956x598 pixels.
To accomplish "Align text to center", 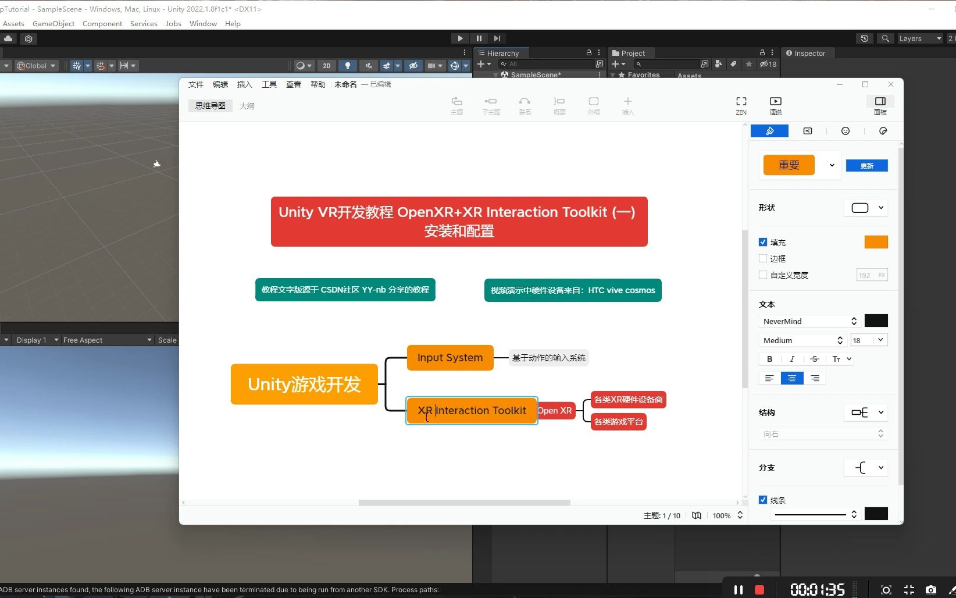I will (x=792, y=378).
